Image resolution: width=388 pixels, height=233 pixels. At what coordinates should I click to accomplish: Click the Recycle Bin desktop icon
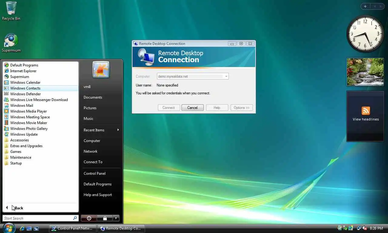click(x=11, y=11)
